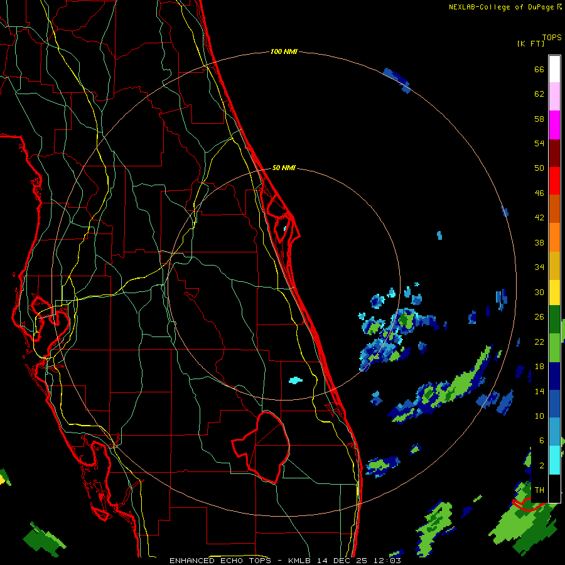Click the 100 NMI range ring label
The width and height of the screenshot is (565, 565).
pos(284,52)
